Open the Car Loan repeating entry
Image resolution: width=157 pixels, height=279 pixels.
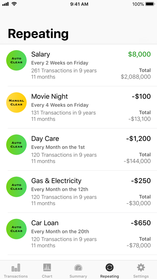[78, 234]
